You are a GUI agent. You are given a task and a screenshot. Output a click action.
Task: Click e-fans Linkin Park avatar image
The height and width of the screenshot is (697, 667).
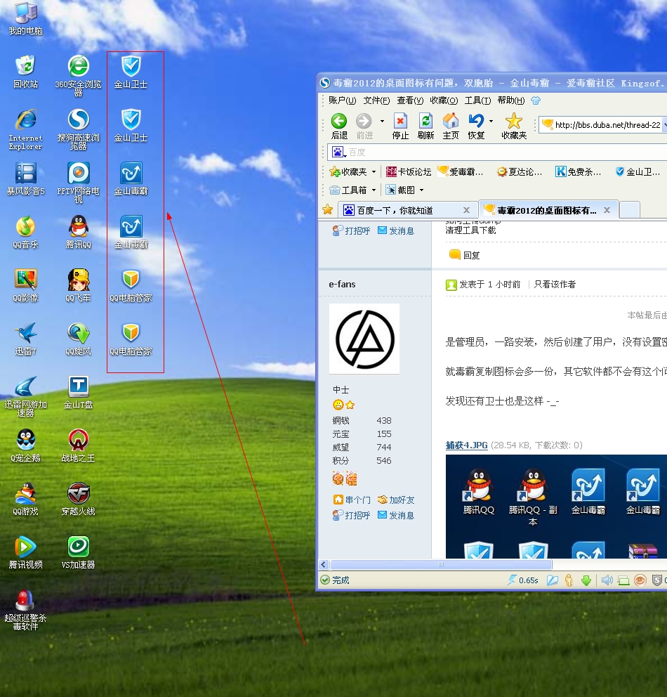coord(364,339)
